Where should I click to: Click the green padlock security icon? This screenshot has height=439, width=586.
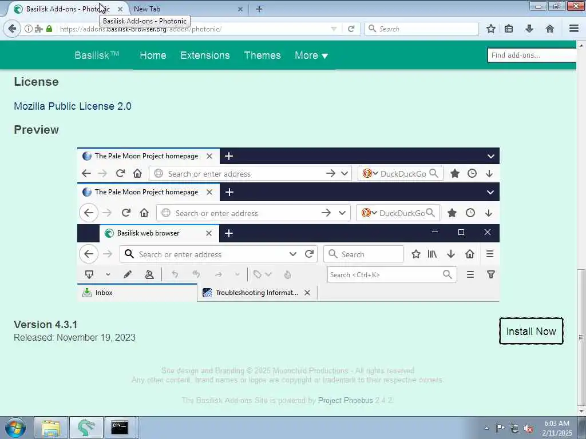click(x=49, y=29)
